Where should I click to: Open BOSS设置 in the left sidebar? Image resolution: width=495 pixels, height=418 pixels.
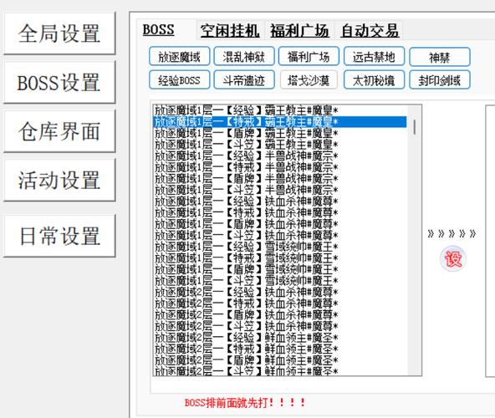point(59,83)
